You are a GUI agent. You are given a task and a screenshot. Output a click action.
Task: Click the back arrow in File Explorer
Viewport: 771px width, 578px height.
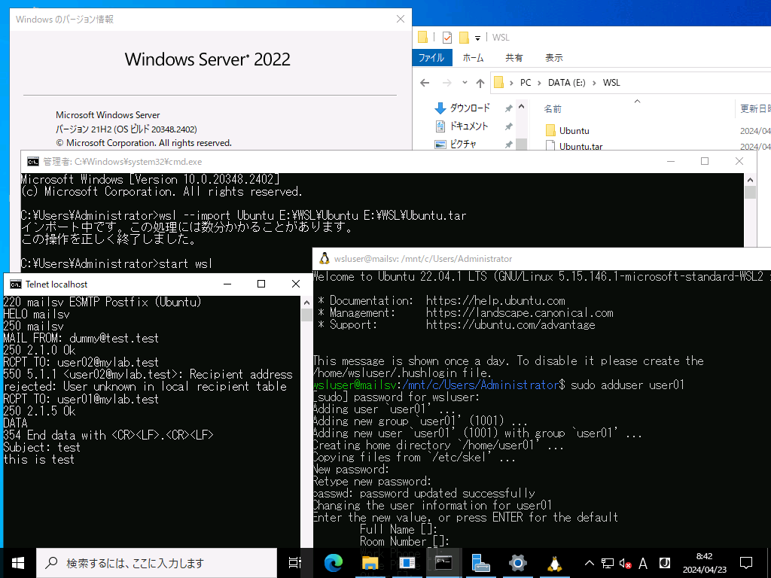click(x=423, y=82)
